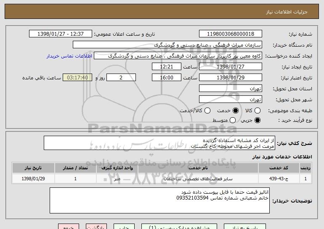Click need number field 1198003068000018
This screenshot has width=324, height=229.
[x=231, y=34]
